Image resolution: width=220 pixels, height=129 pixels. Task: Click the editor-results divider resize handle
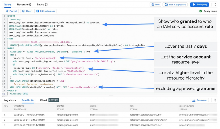click(x=111, y=96)
